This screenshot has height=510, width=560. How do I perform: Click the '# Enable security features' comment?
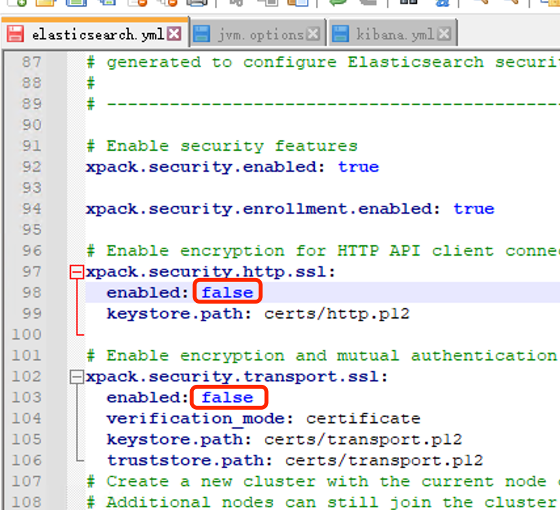click(x=222, y=146)
